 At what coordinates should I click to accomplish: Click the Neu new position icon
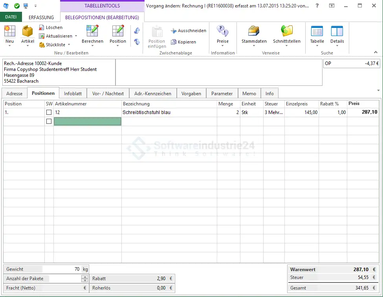coord(9,31)
